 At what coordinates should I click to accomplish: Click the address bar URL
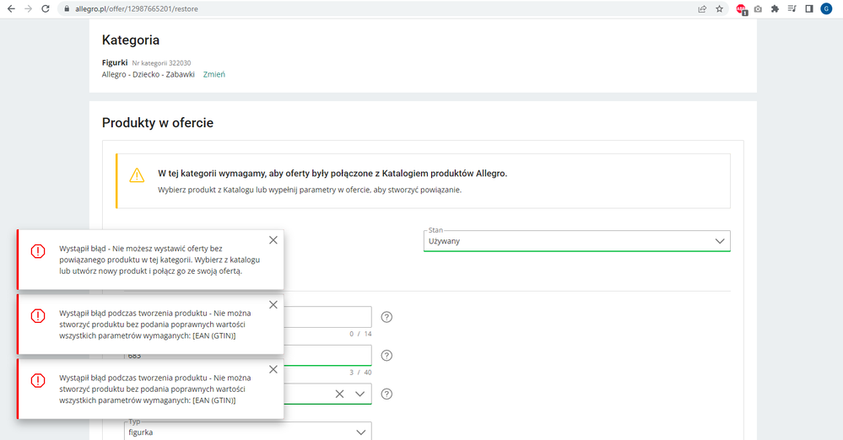click(137, 8)
